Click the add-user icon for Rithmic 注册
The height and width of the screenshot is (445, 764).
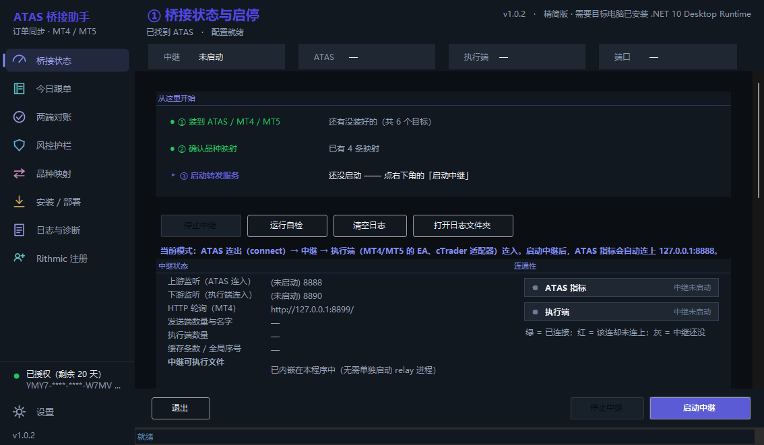19,258
